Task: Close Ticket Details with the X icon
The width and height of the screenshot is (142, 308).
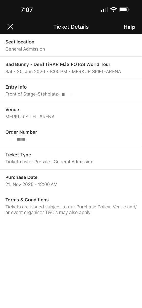Action: click(10, 27)
